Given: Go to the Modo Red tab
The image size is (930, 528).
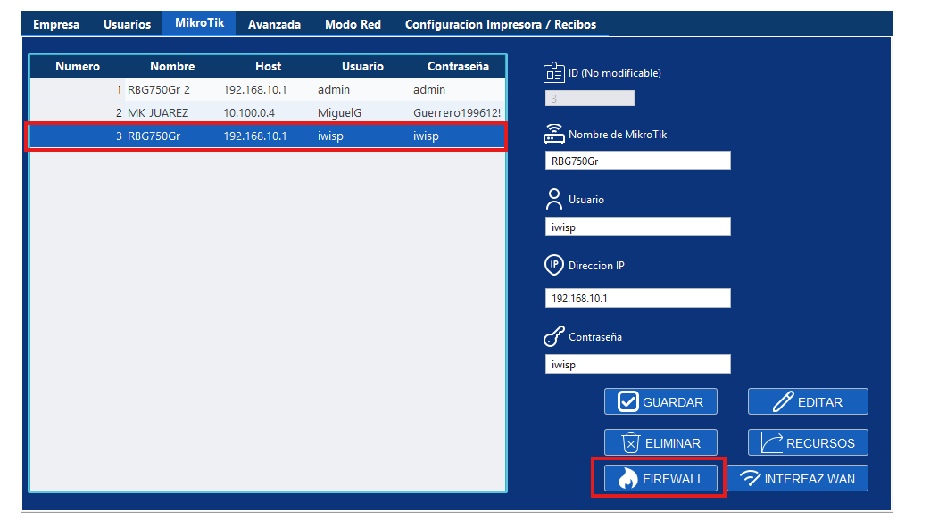Looking at the screenshot, I should [x=353, y=24].
